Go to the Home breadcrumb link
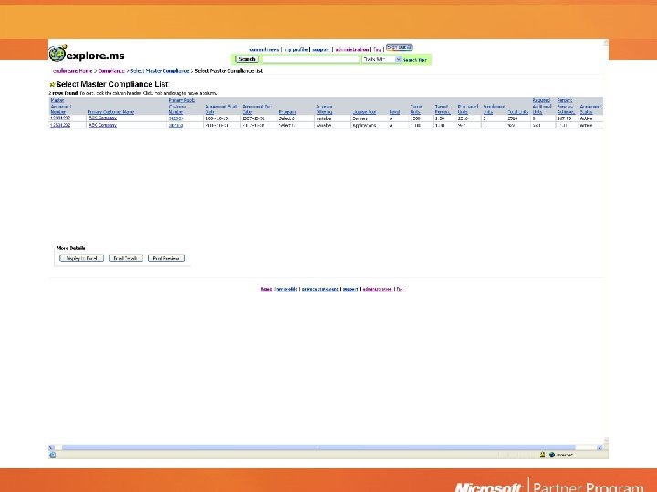Viewport: 657px width, 492px height. (72, 71)
